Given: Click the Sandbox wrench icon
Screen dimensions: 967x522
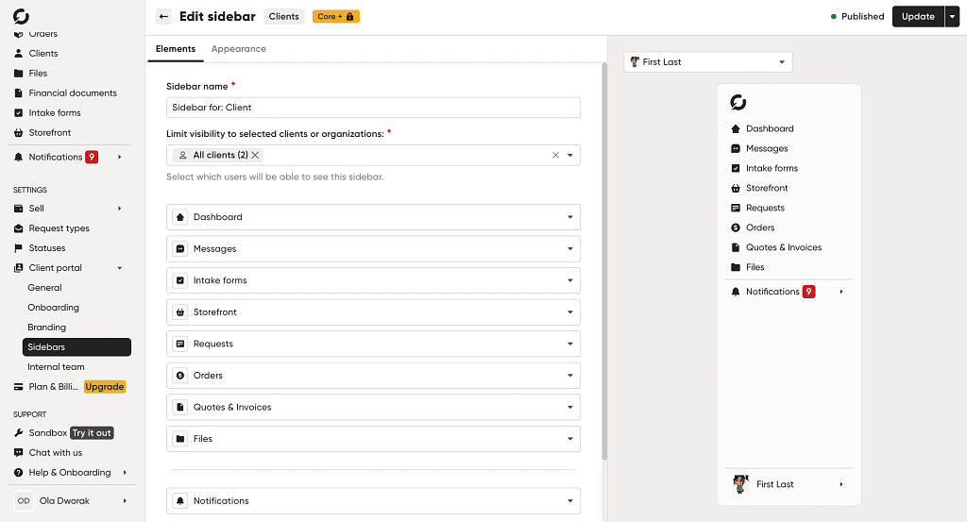Looking at the screenshot, I should 19,432.
